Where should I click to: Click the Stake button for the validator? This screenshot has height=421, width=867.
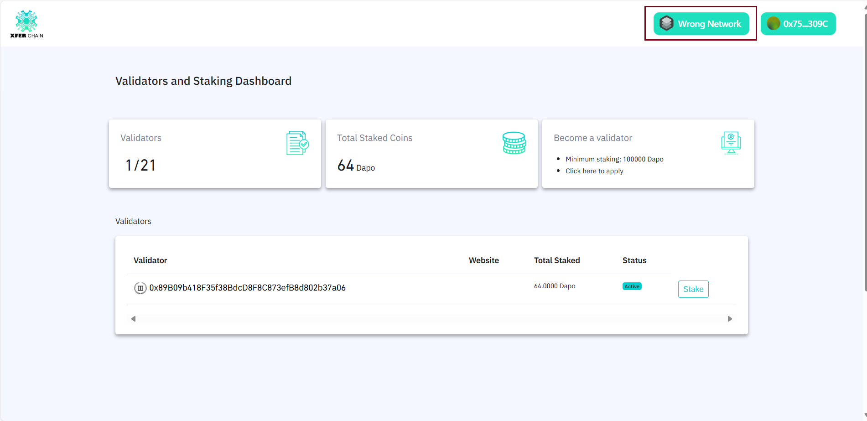click(693, 289)
